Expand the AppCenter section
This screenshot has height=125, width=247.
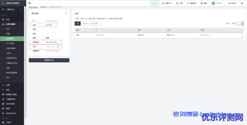click(12, 113)
